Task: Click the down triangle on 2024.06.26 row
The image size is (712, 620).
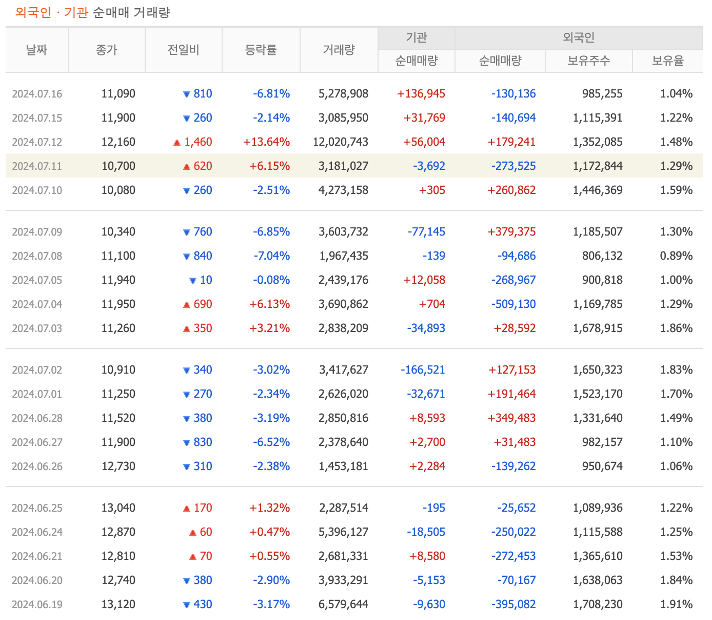Action: click(x=187, y=466)
